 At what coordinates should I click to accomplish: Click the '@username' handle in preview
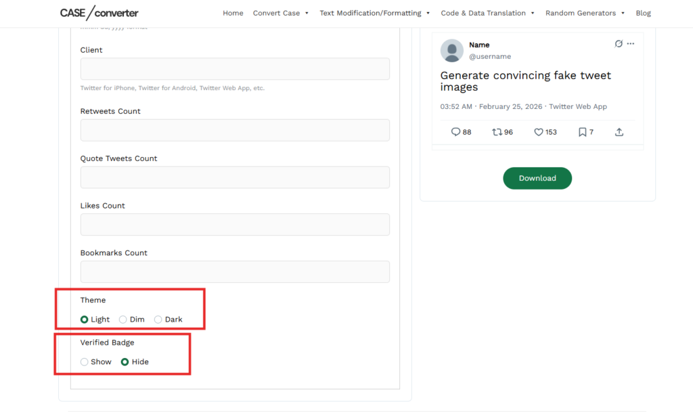490,57
